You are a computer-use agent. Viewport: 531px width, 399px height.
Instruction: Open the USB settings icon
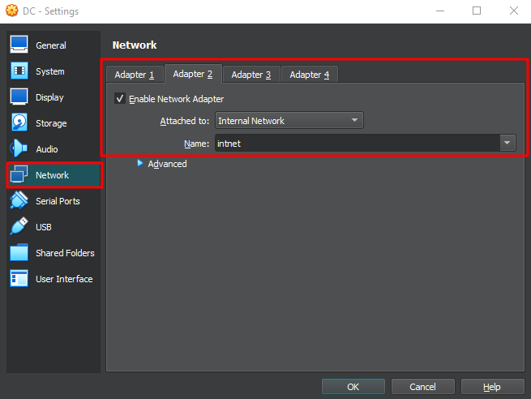click(19, 227)
